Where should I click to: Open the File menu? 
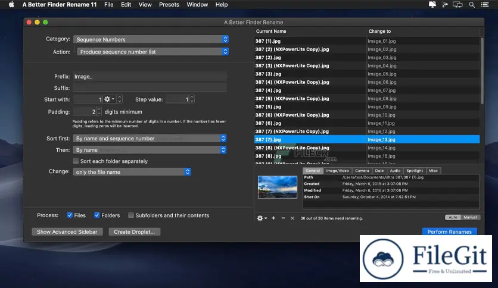pos(108,5)
